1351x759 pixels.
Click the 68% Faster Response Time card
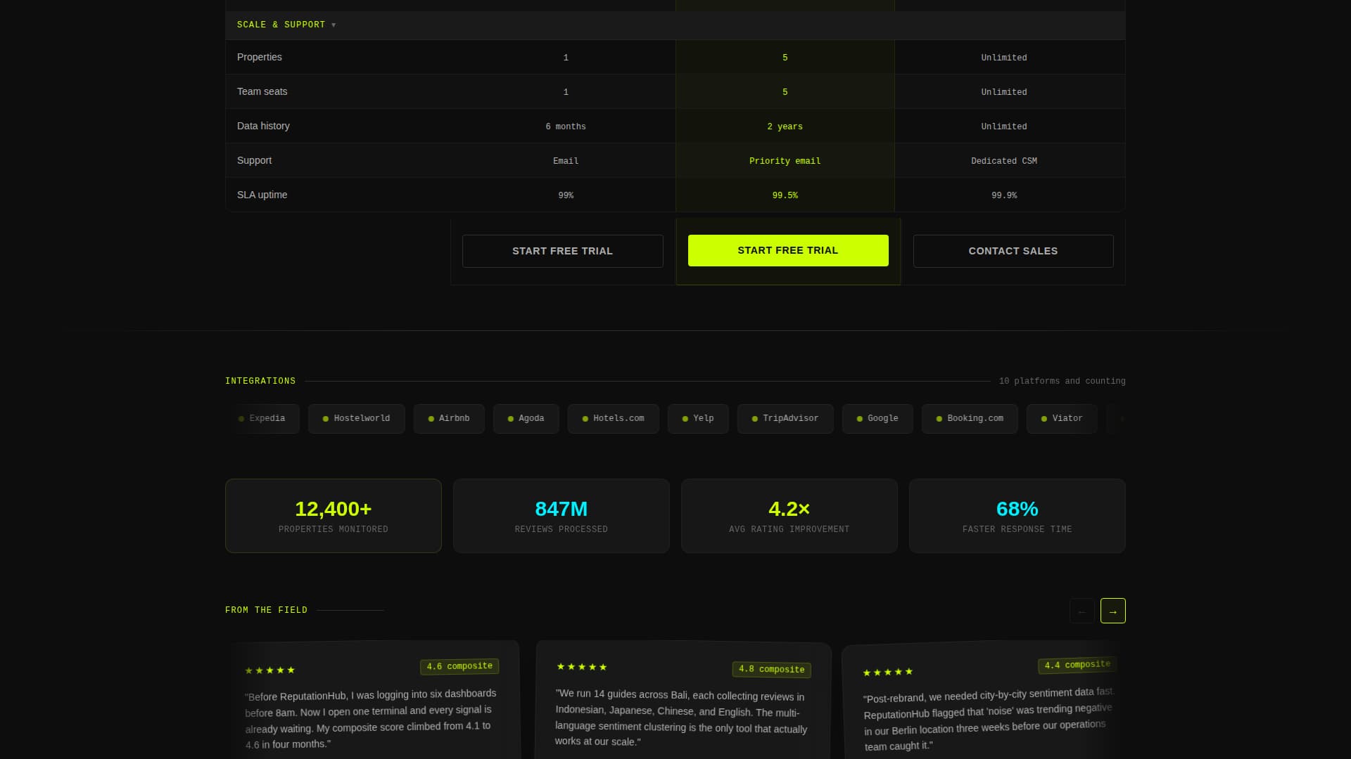click(1017, 516)
